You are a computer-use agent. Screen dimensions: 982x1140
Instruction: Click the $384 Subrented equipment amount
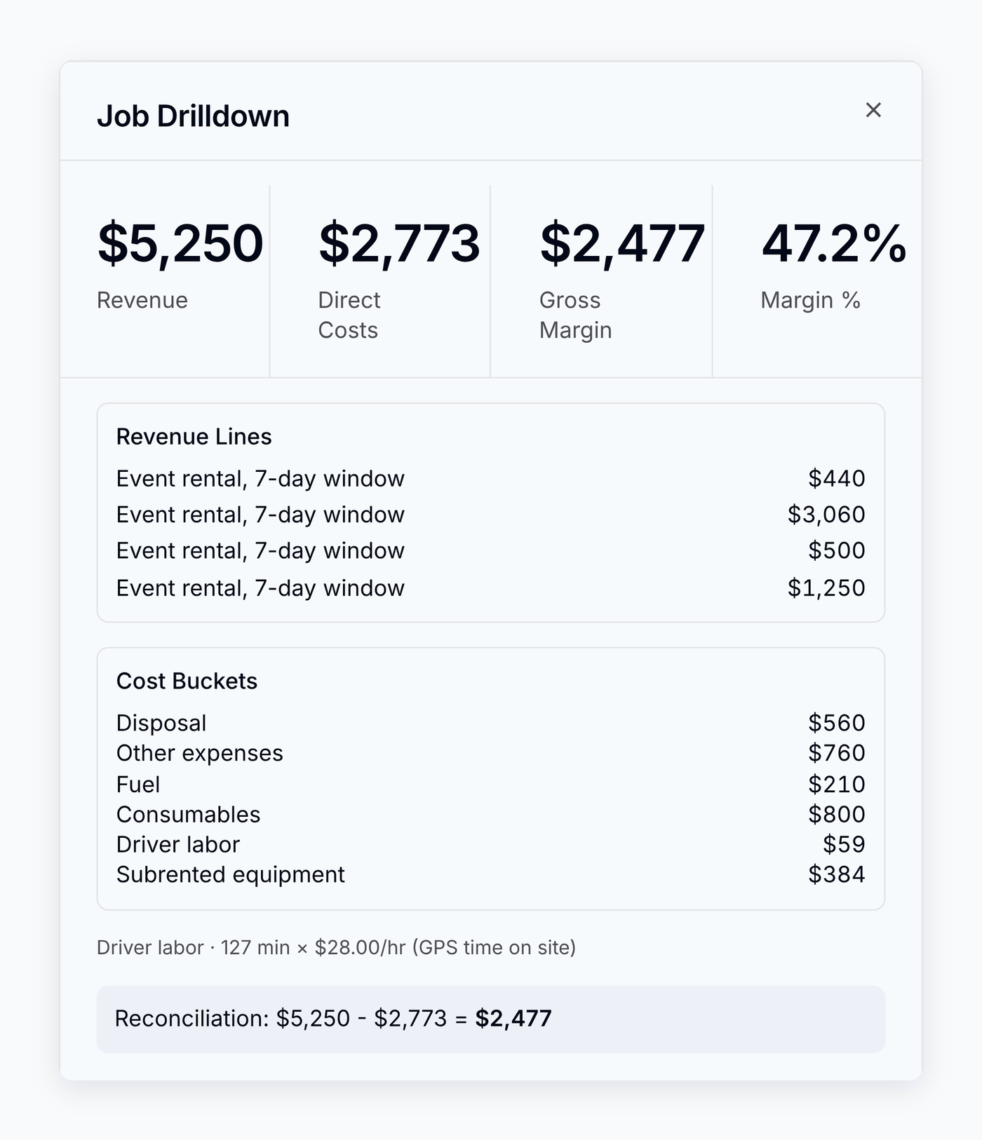click(x=836, y=874)
